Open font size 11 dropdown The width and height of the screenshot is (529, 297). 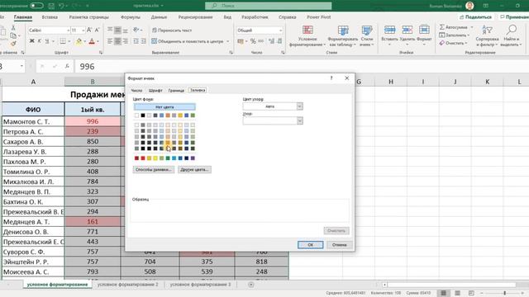click(83, 31)
